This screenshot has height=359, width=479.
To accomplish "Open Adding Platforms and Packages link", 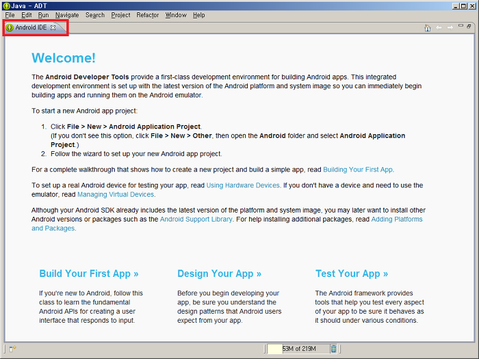I will (x=397, y=220).
